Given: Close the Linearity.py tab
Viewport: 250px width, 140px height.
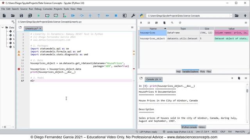Looking at the screenshot, I should (x=40, y=28).
